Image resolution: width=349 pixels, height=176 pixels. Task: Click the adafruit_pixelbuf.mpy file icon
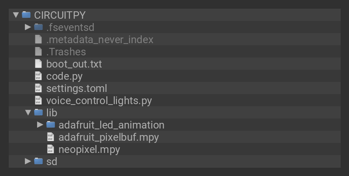[x=51, y=137]
